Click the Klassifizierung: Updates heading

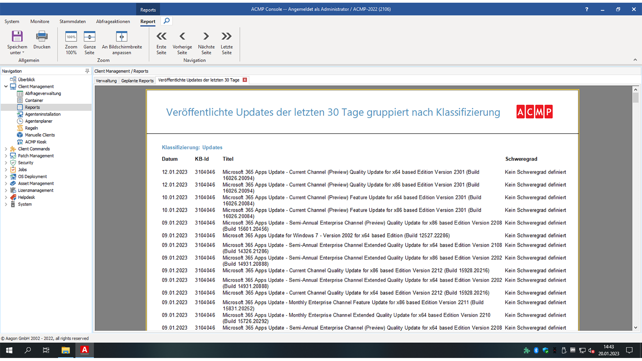[x=192, y=147]
